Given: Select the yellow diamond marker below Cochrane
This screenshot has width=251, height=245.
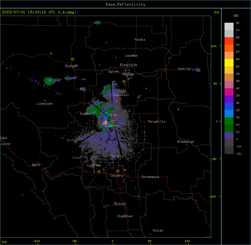Looking at the screenshot, I should point(99,172).
